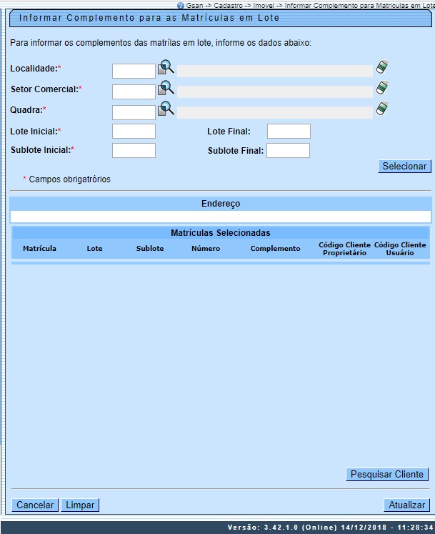Image resolution: width=435 pixels, height=534 pixels.
Task: Click the Cancelar button
Action: click(x=35, y=505)
